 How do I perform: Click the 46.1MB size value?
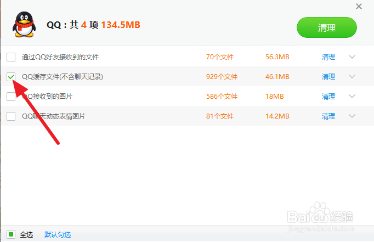click(x=277, y=77)
